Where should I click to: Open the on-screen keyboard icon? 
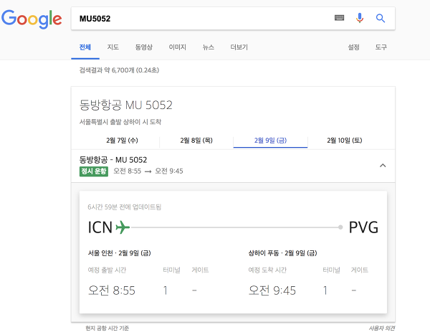(339, 18)
